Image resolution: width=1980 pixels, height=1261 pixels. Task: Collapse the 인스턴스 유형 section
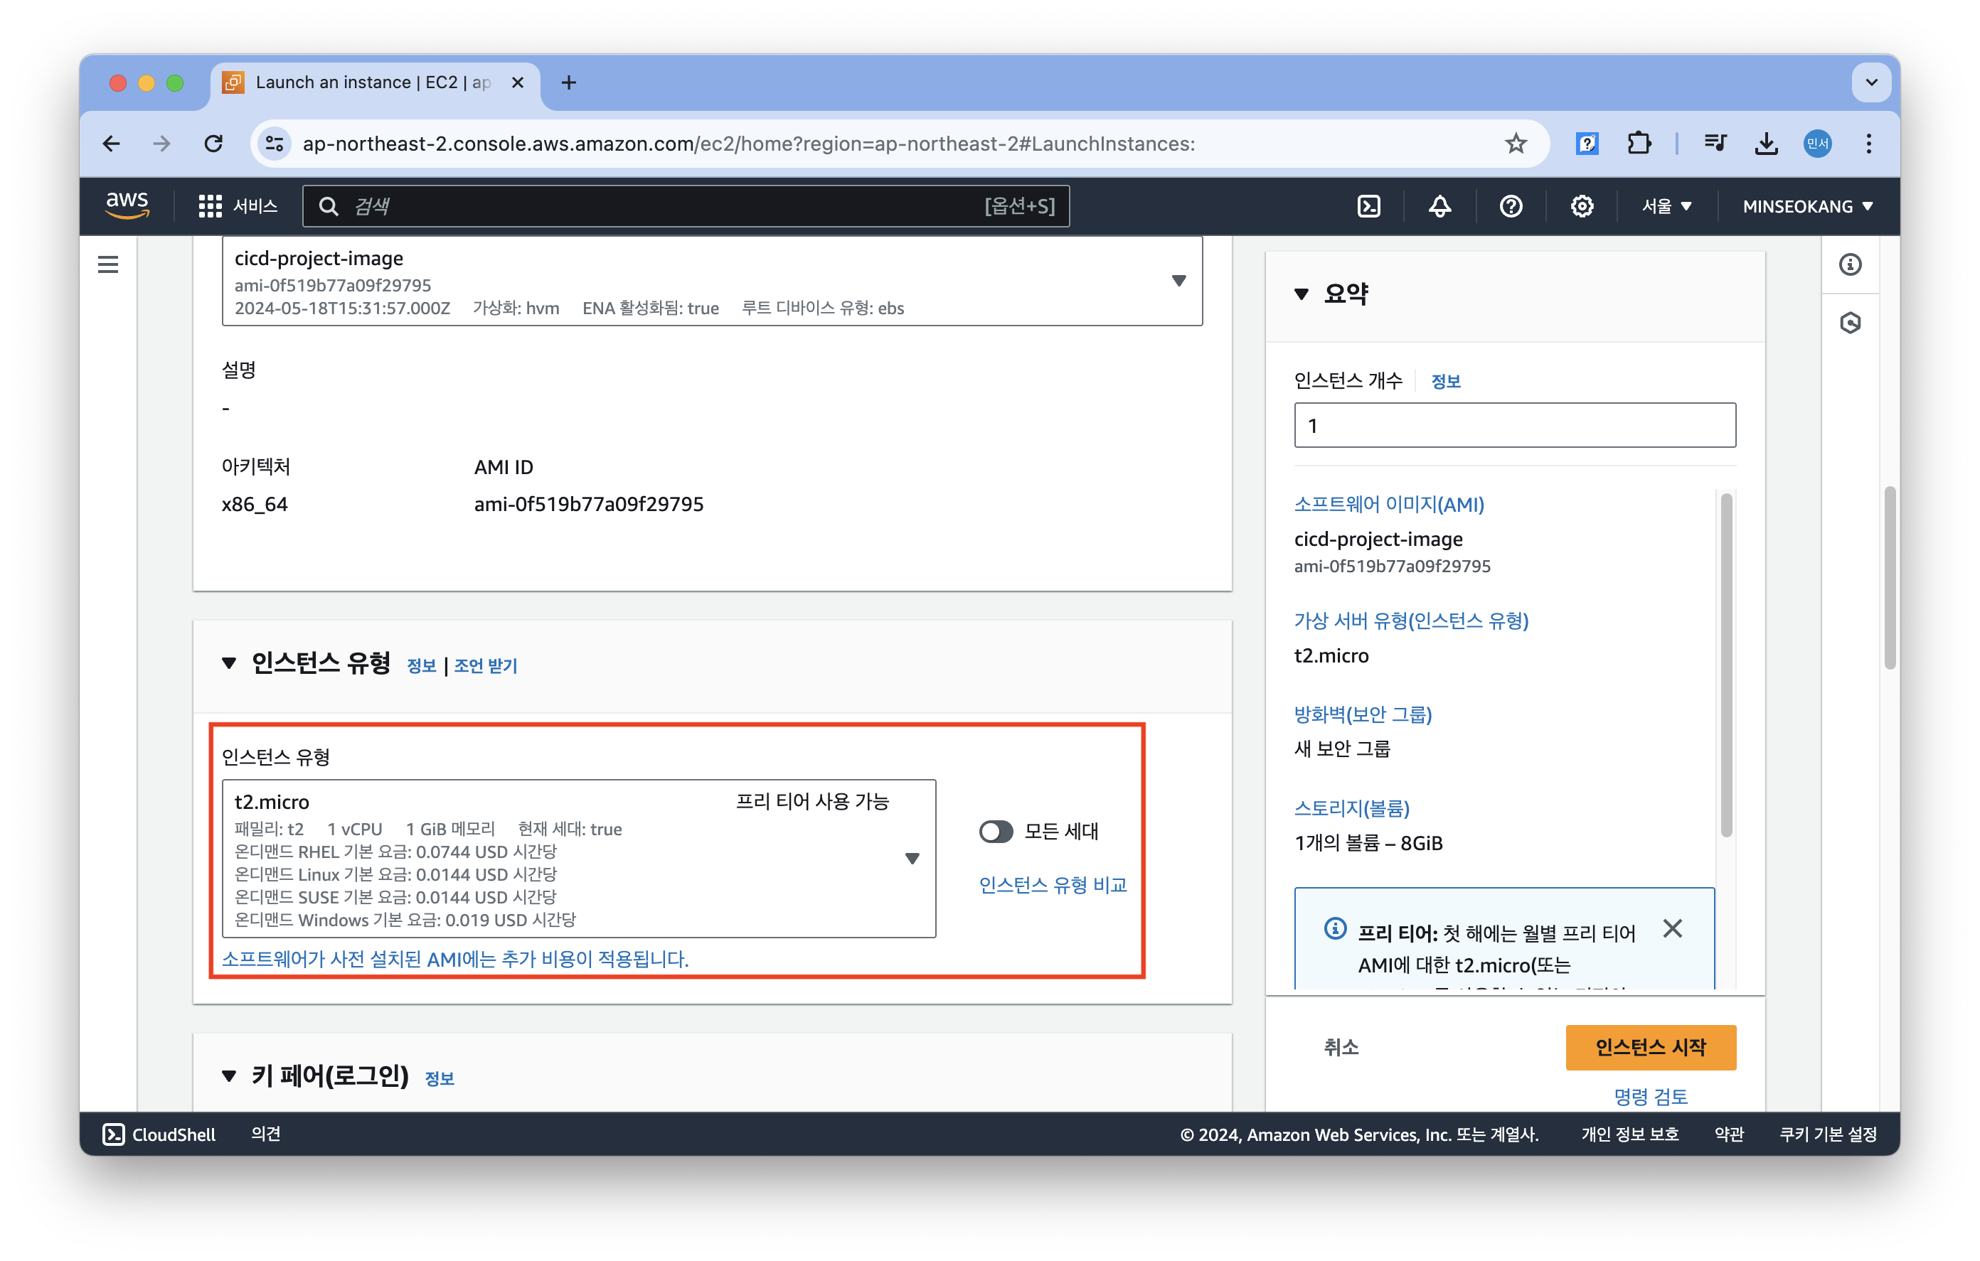pyautogui.click(x=228, y=662)
